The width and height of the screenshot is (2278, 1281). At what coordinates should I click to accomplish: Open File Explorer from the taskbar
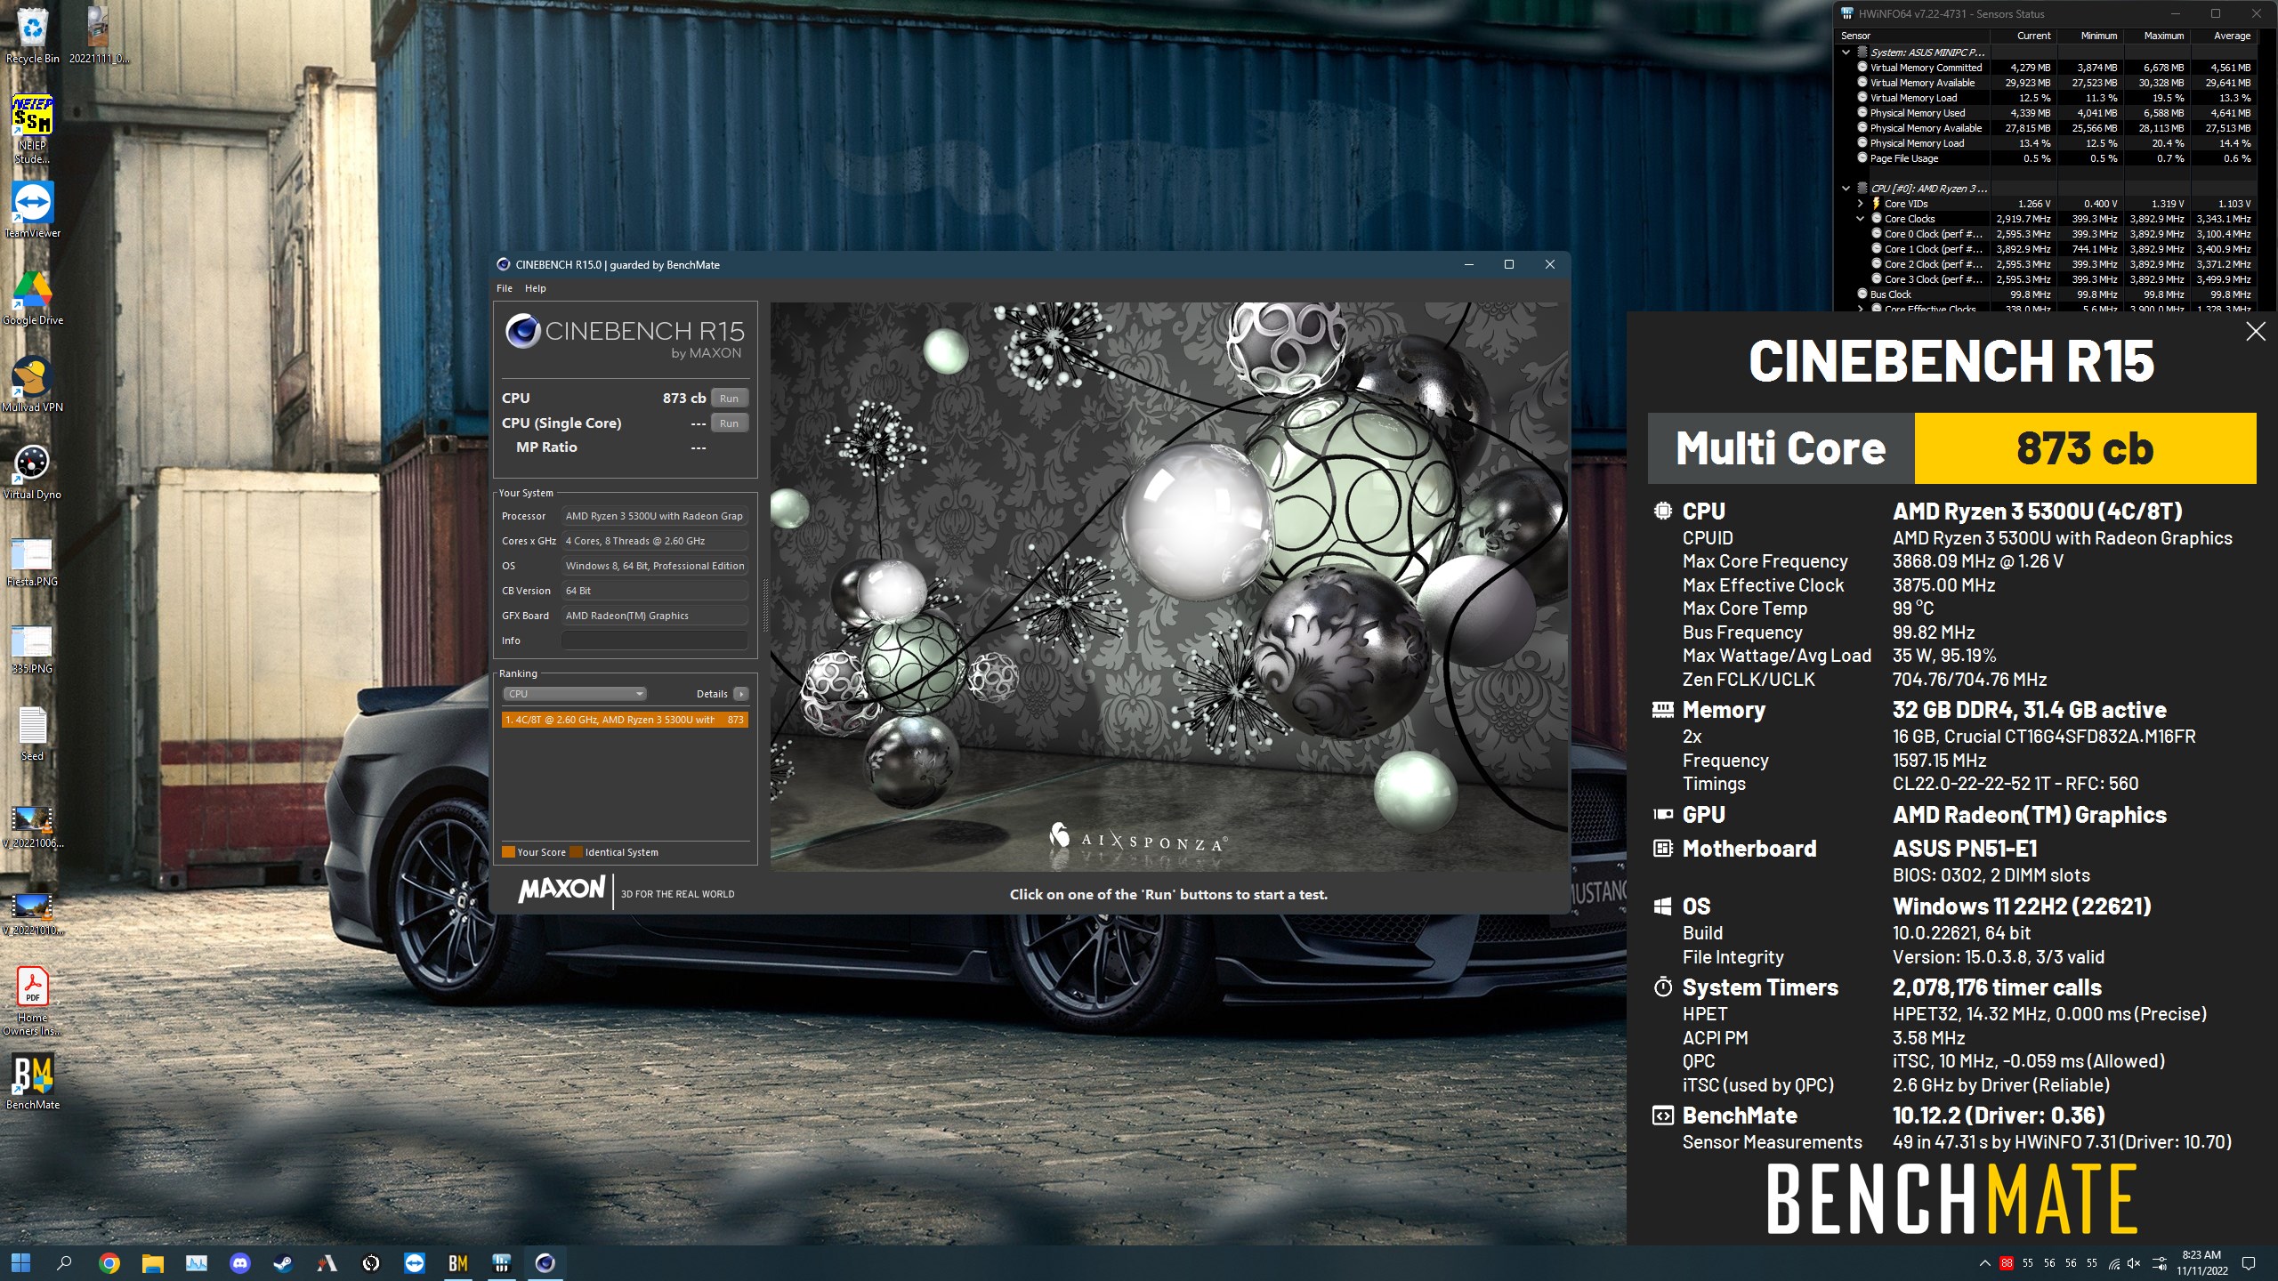coord(152,1262)
